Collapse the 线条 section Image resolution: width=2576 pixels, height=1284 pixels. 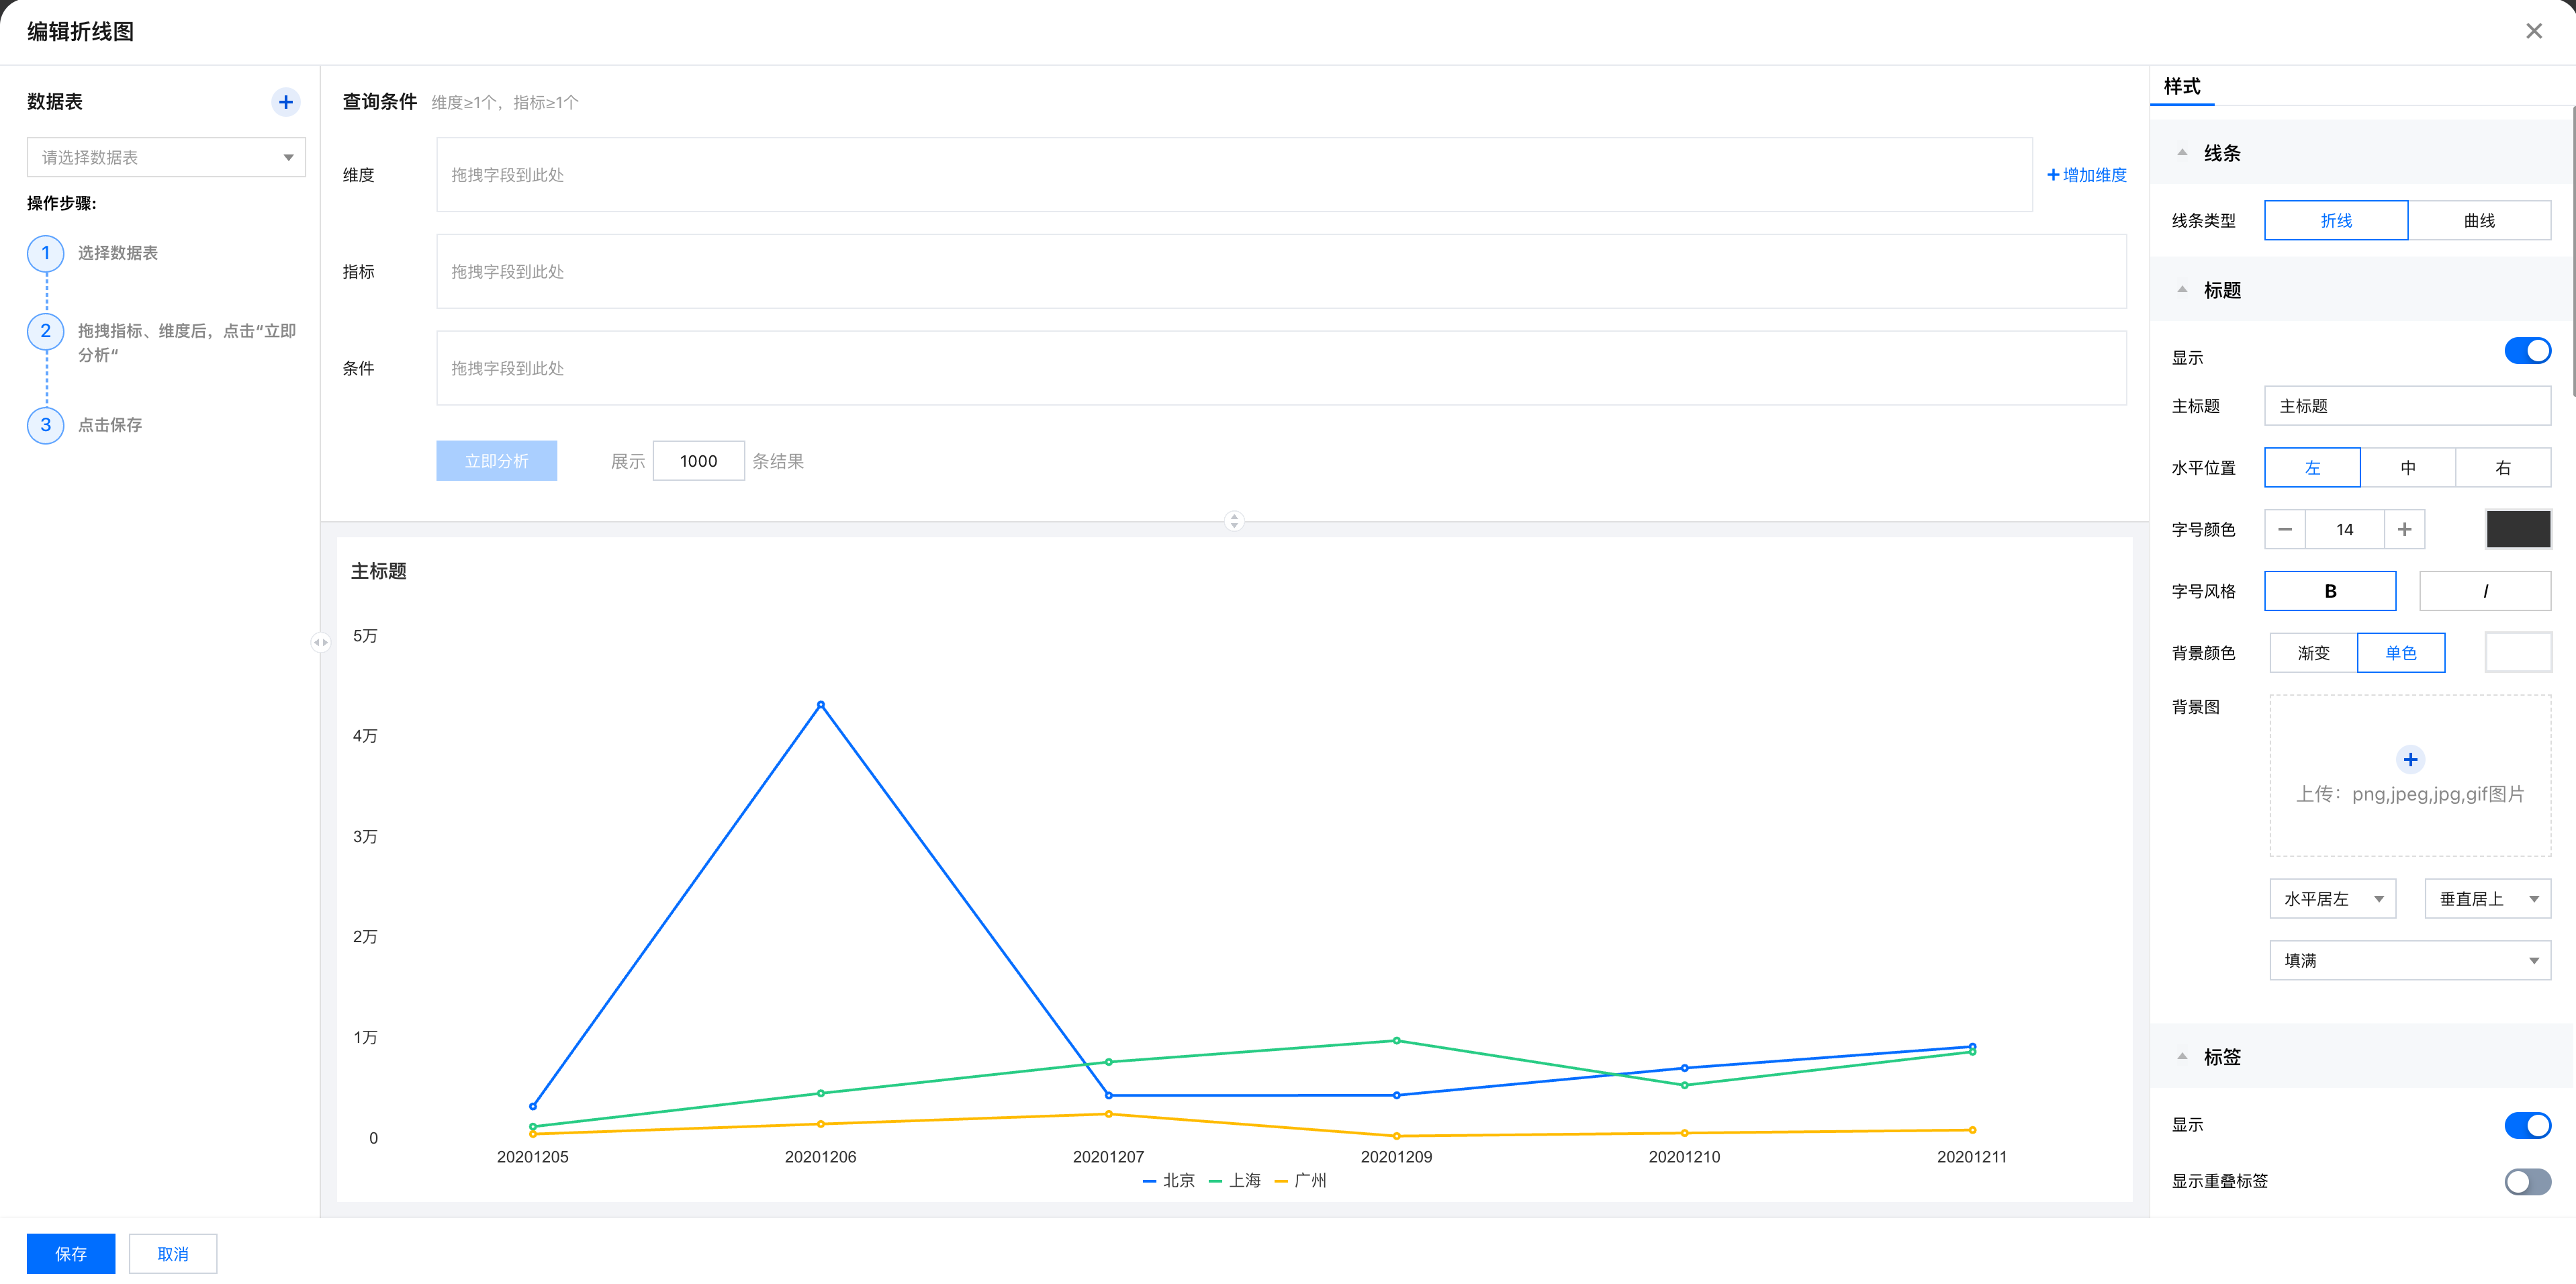pos(2182,153)
